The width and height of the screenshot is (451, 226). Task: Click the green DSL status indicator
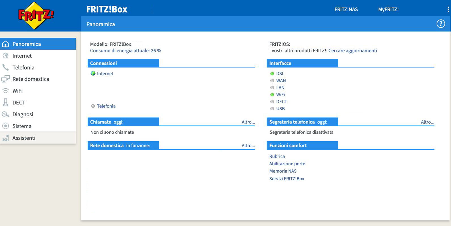pos(272,73)
